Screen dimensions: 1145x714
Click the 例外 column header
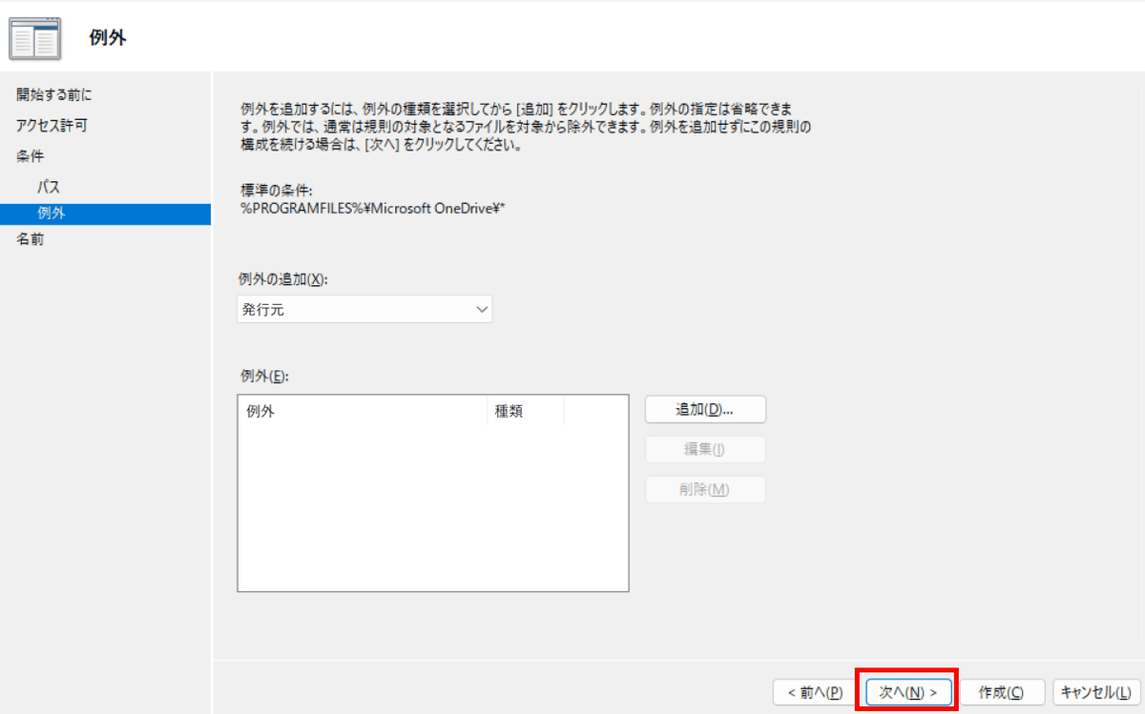point(362,412)
